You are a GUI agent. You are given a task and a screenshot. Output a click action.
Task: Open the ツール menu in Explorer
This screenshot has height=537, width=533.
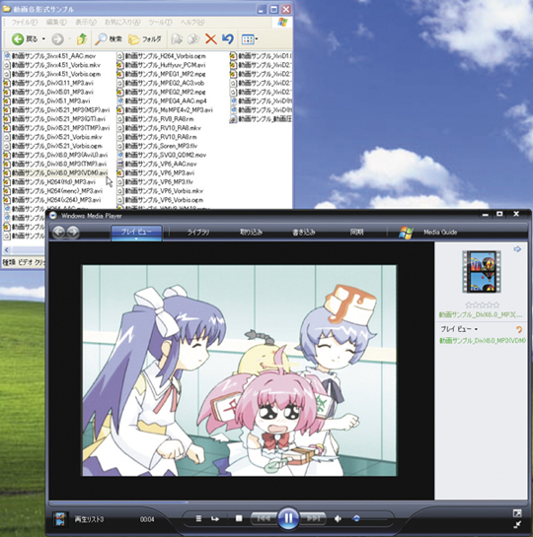[160, 23]
